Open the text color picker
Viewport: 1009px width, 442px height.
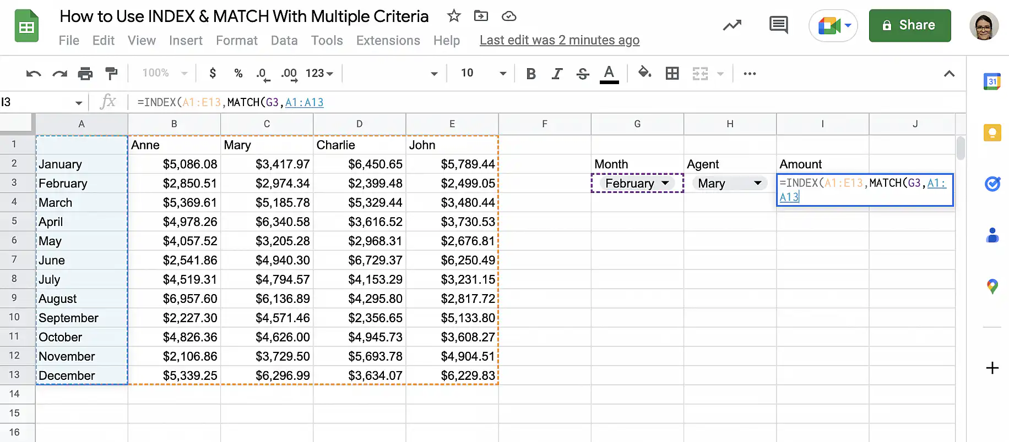[x=609, y=74]
